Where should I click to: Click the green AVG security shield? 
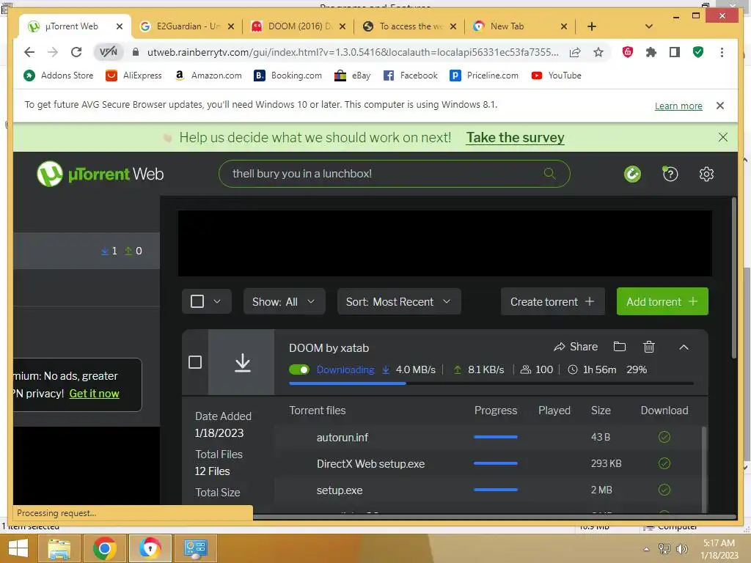(x=698, y=52)
